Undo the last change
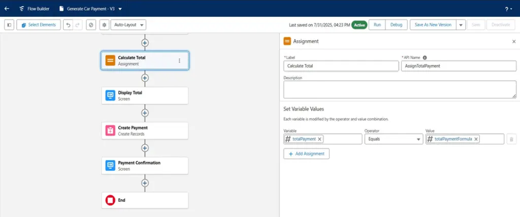This screenshot has width=520, height=217. pos(68,25)
